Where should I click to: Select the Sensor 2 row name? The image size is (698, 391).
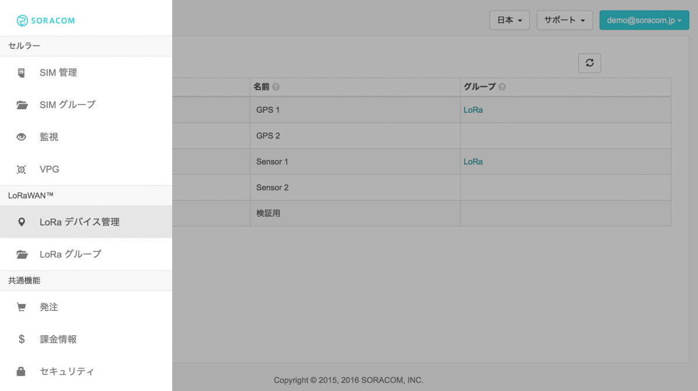coord(272,188)
